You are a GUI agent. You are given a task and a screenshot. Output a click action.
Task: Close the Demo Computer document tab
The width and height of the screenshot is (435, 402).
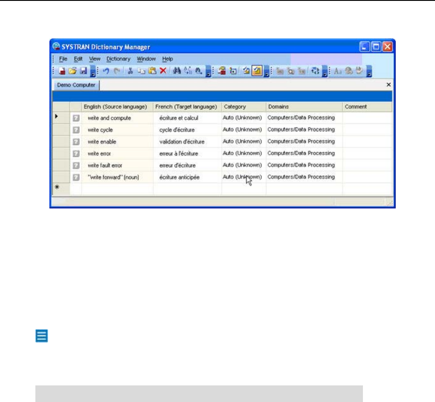(x=389, y=85)
